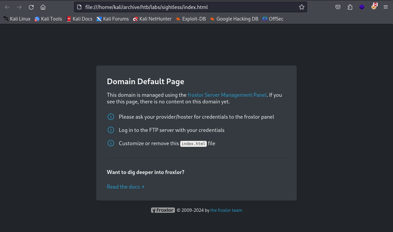The height and width of the screenshot is (232, 393).
Task: Open the Kali Docs bookmark
Action: [x=79, y=19]
